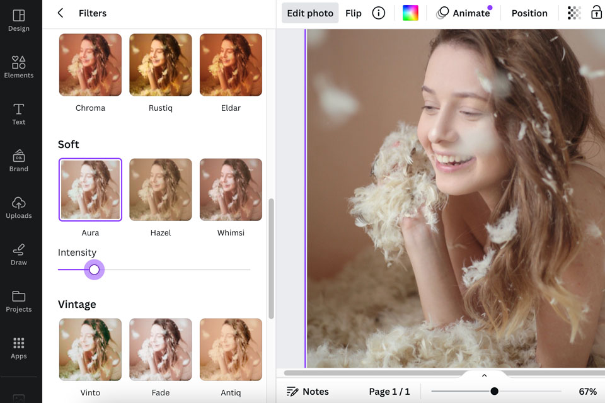The image size is (605, 403).
Task: Click the Vintage section heading
Action: [77, 304]
